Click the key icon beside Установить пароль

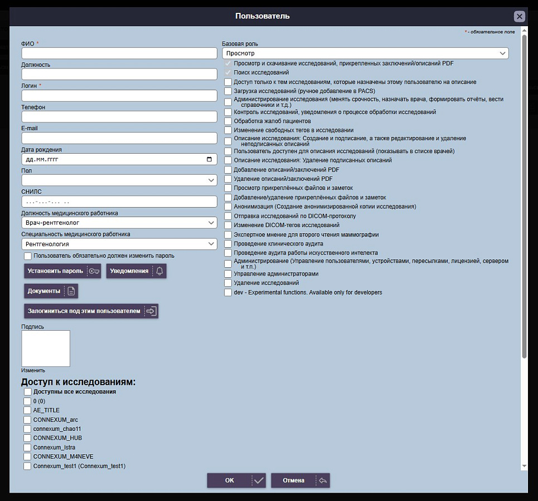tap(94, 271)
